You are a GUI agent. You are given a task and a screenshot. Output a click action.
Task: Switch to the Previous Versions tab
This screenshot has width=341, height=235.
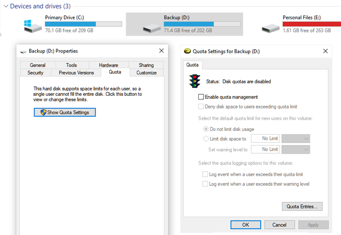(x=76, y=72)
